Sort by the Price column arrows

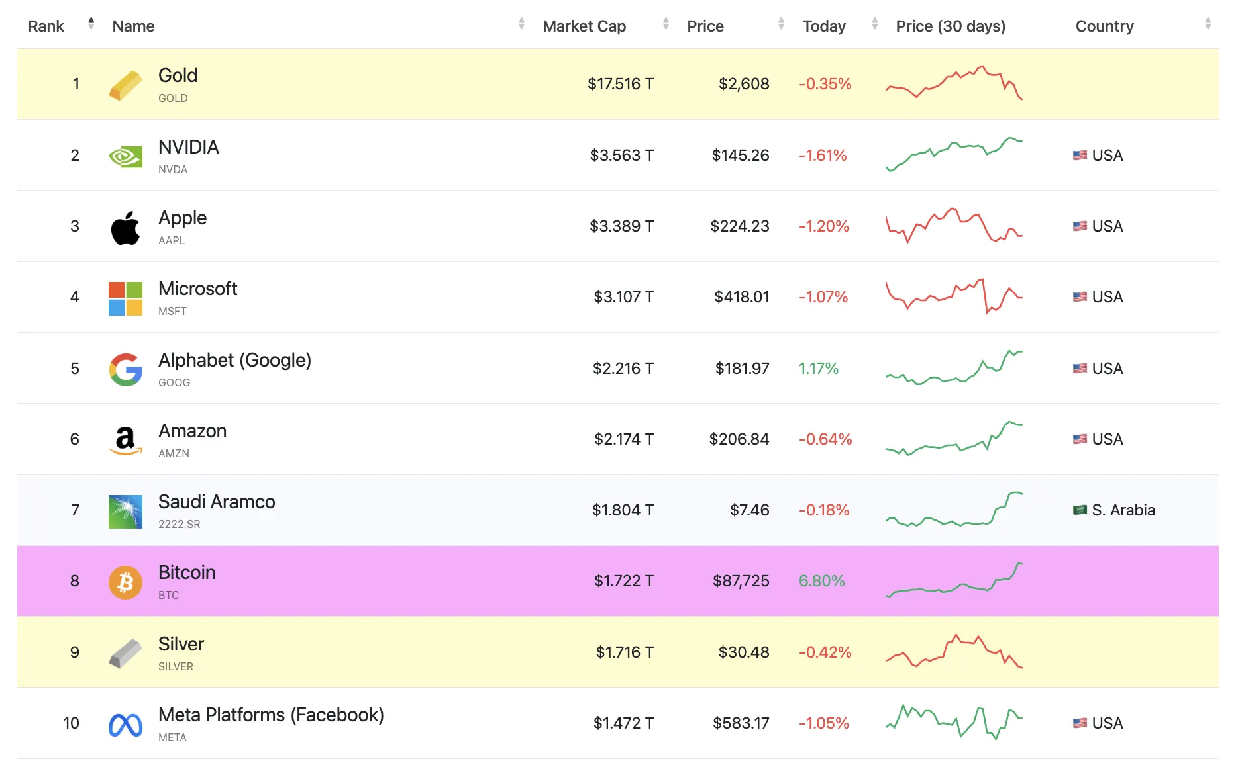(781, 24)
